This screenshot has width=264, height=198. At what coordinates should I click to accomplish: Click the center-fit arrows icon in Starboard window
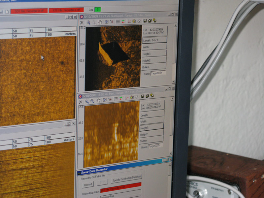tap(106, 22)
